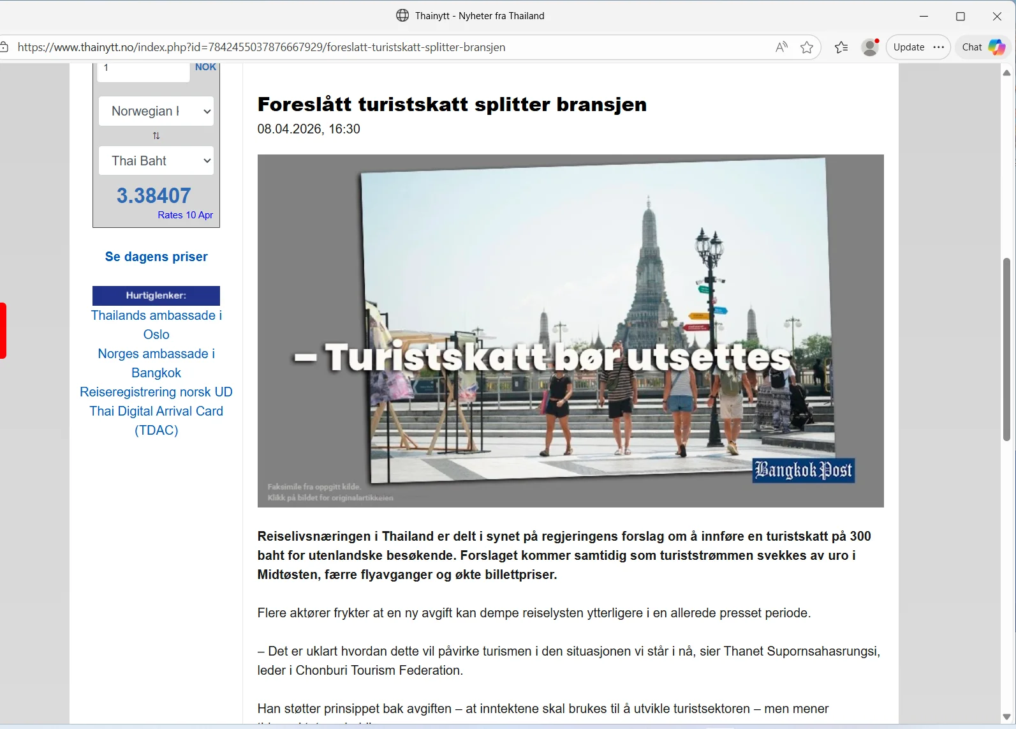Swap currencies with the arrows icon
Screen dimensions: 1016x729
click(x=156, y=135)
